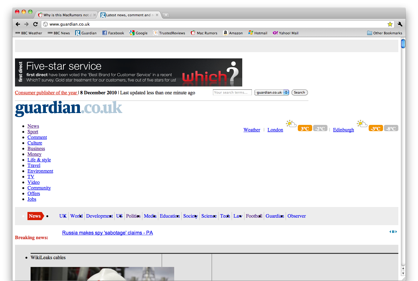Image resolution: width=418 pixels, height=281 pixels.
Task: Open the Business section link
Action: [x=36, y=149]
